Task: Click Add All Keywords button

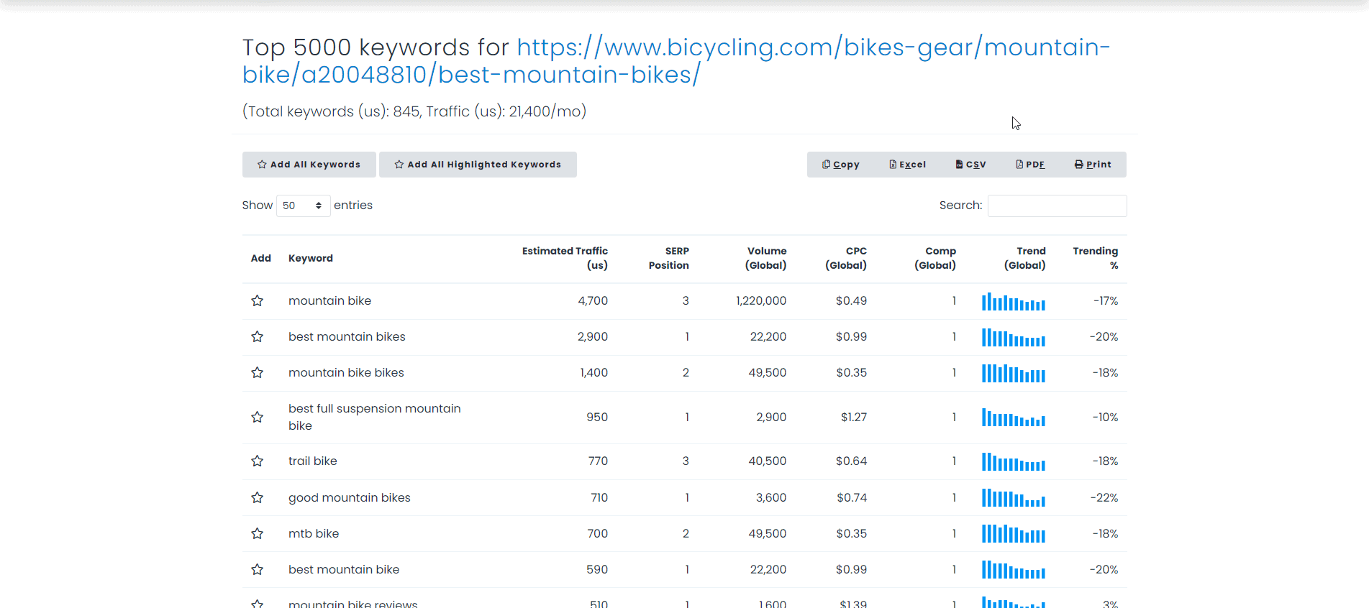Action: pyautogui.click(x=309, y=165)
